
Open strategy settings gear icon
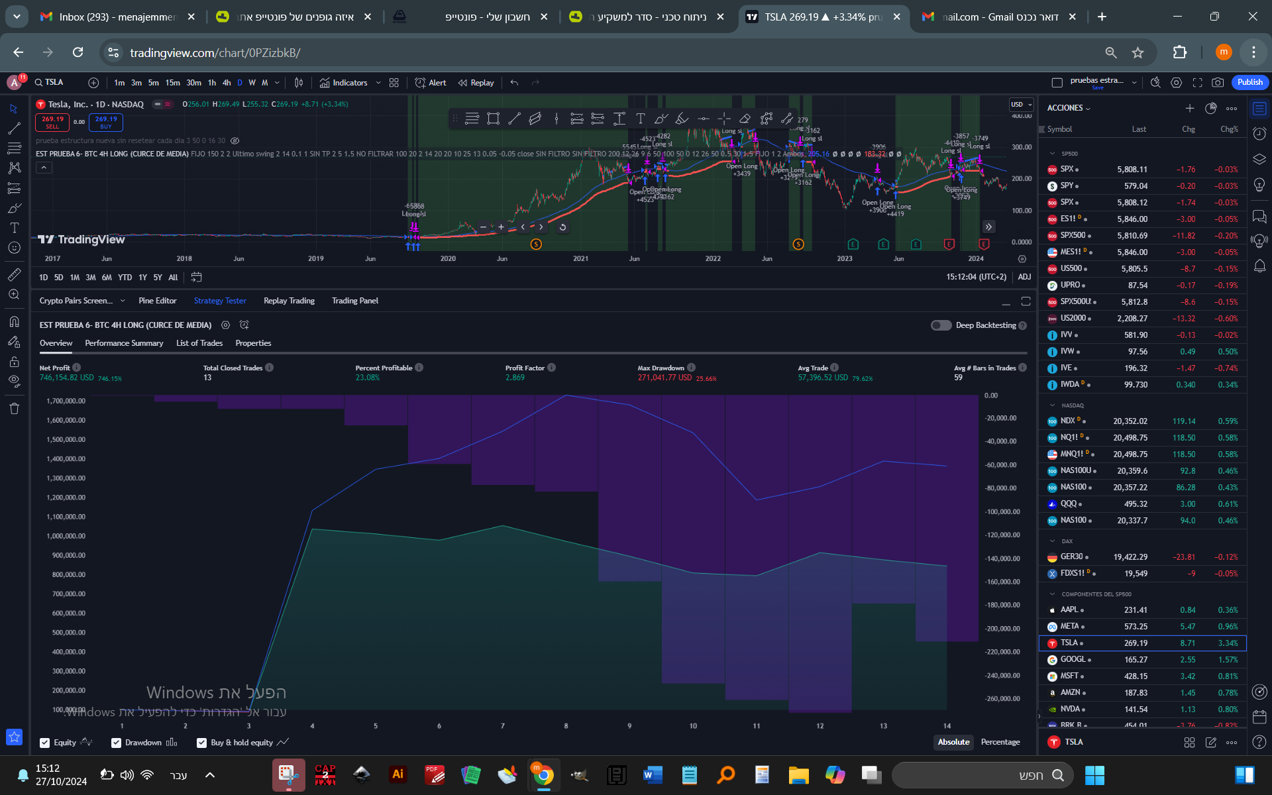[x=225, y=325]
